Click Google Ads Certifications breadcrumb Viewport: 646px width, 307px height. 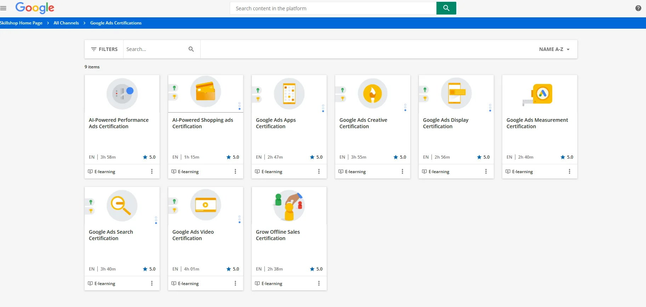116,23
